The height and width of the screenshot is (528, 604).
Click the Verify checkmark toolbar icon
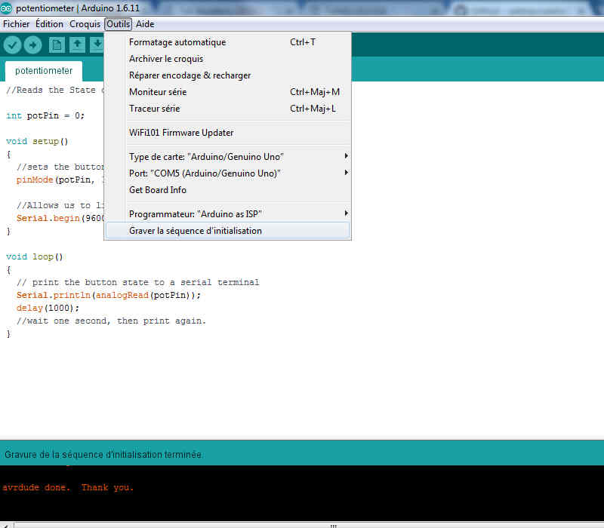pyautogui.click(x=12, y=45)
